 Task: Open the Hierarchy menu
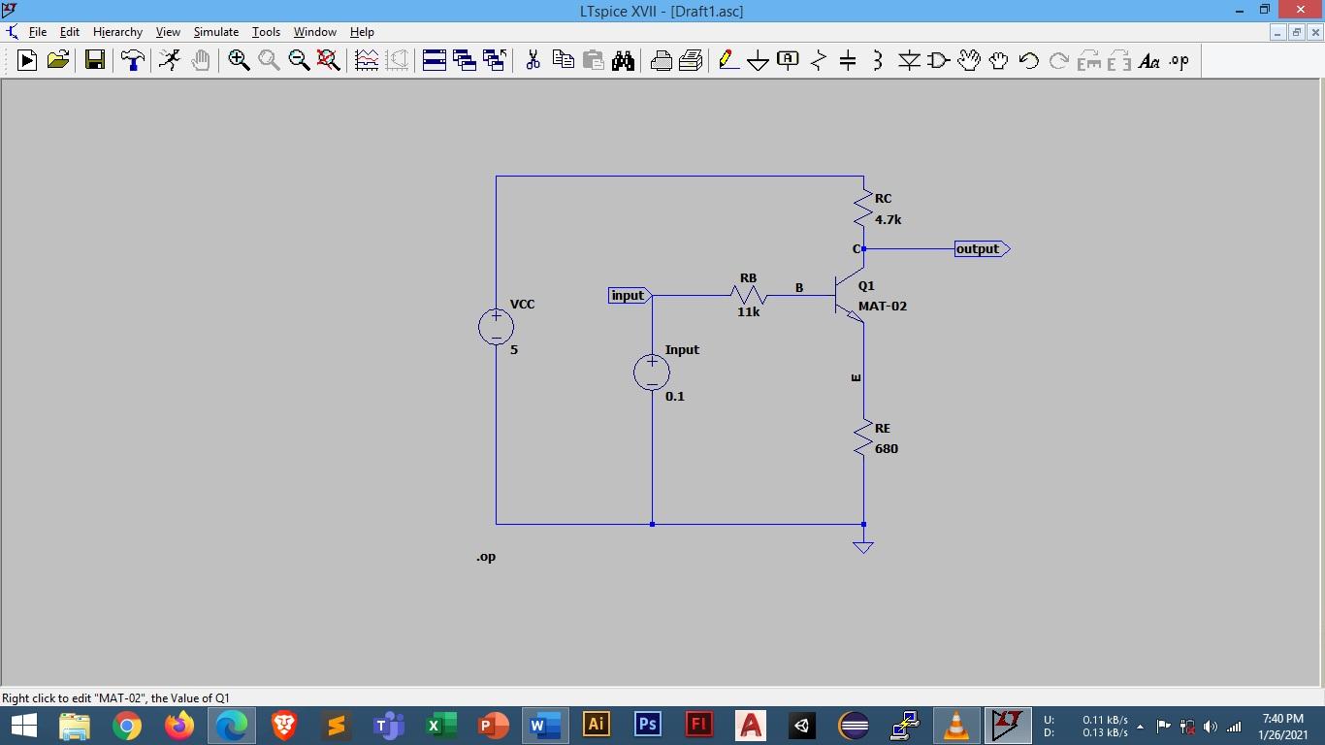(x=117, y=31)
